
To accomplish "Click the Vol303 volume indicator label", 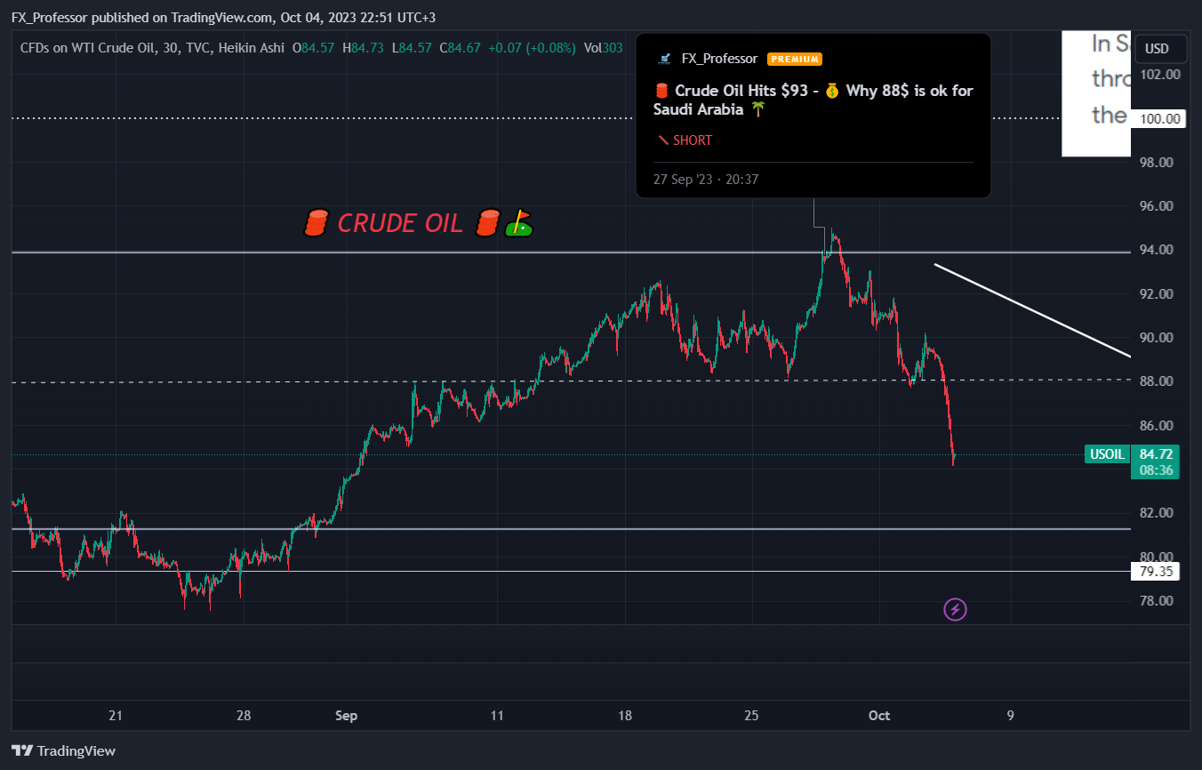I will coord(603,46).
